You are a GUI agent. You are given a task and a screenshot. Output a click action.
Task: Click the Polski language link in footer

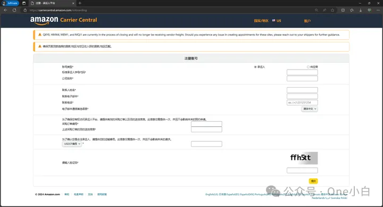click(x=344, y=198)
